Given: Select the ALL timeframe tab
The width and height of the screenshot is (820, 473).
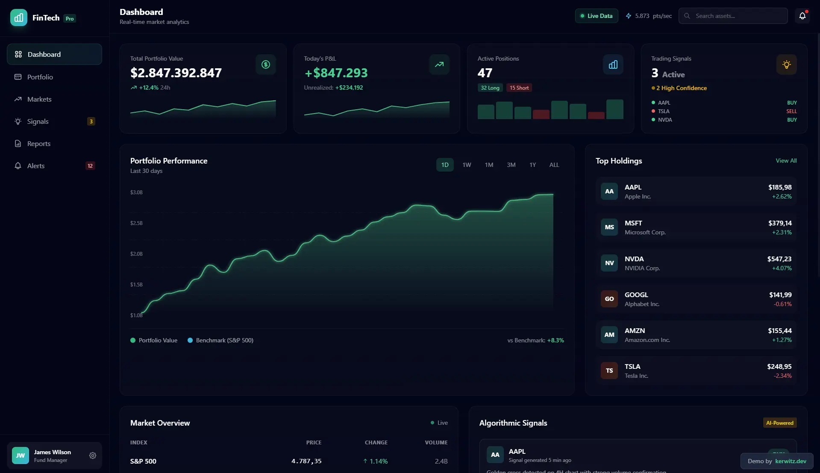Looking at the screenshot, I should 554,164.
